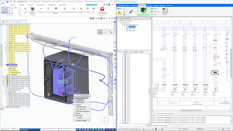Open the Modellek tool
The width and height of the screenshot is (233, 131).
81,10
